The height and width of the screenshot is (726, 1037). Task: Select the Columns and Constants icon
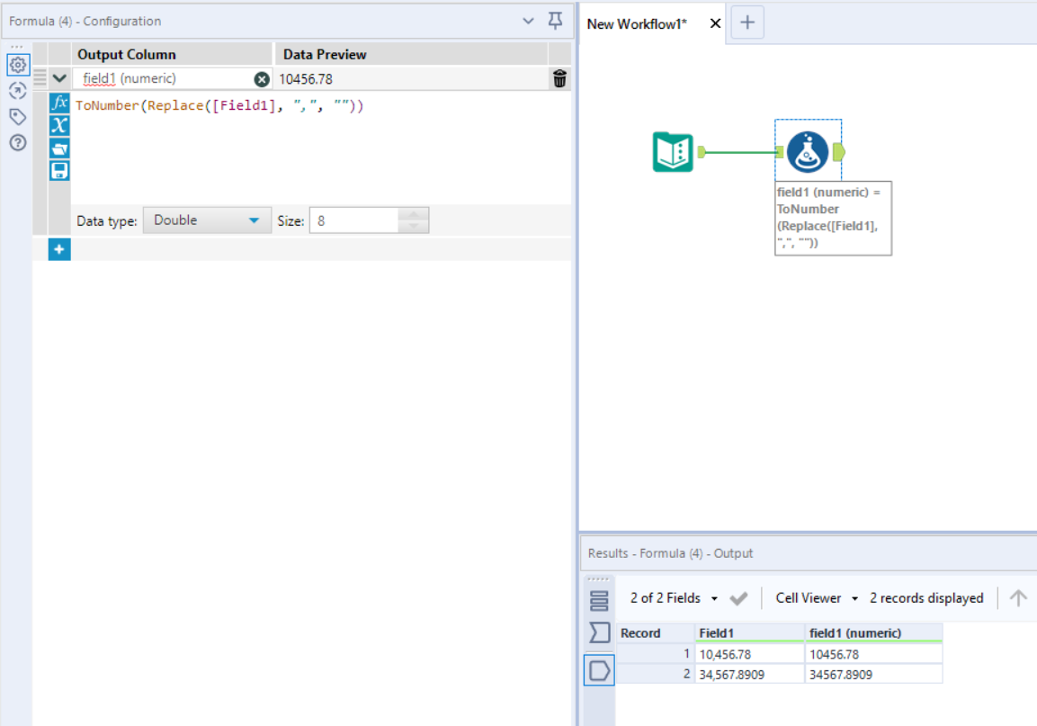coord(58,125)
